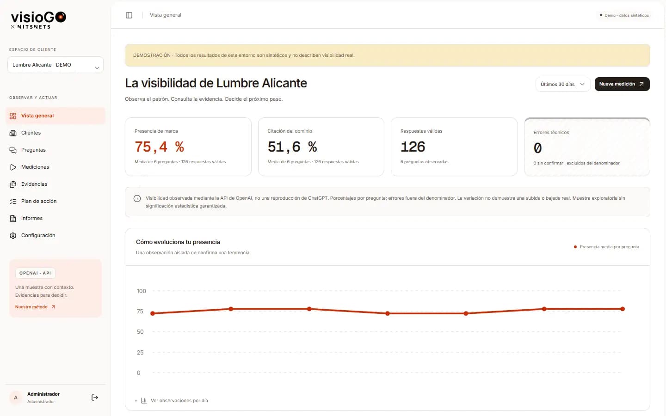The height and width of the screenshot is (416, 666).
Task: Click the OPENAI · API badge
Action: click(35, 273)
